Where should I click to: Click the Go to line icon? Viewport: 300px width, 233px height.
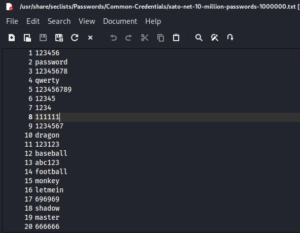230,38
